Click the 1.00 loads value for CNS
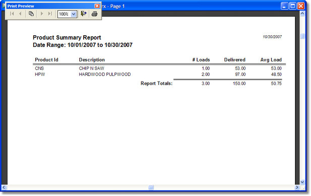This screenshot has height=196, width=311. point(206,69)
